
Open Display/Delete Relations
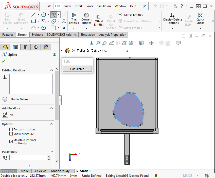(x=172, y=19)
